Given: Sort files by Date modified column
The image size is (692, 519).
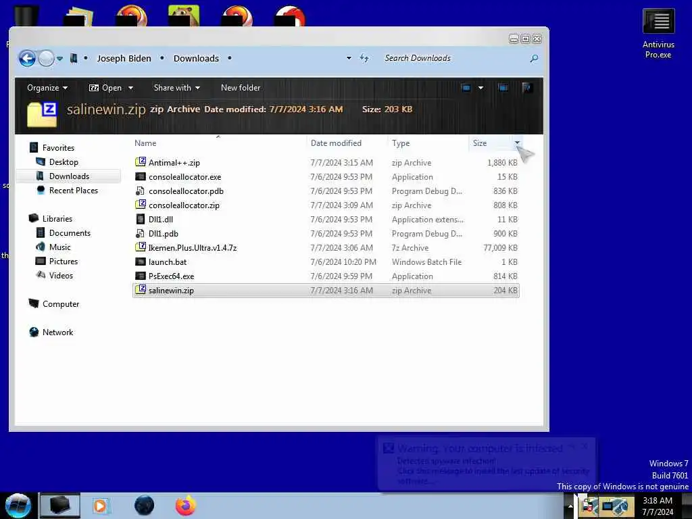Looking at the screenshot, I should pyautogui.click(x=336, y=143).
